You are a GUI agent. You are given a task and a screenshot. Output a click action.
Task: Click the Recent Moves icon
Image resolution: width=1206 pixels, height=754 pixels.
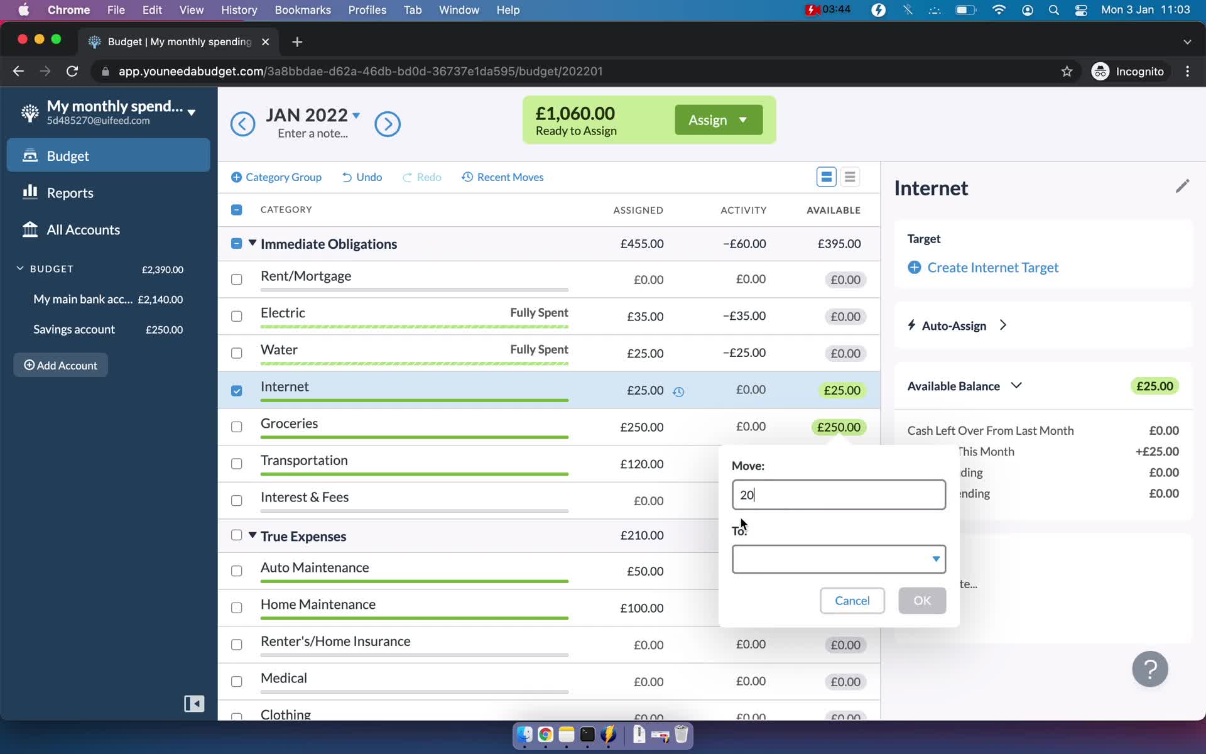(x=467, y=177)
